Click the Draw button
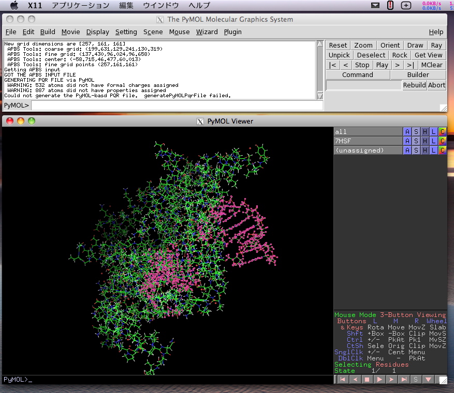Viewport: 454px width, 393px height. pos(415,46)
